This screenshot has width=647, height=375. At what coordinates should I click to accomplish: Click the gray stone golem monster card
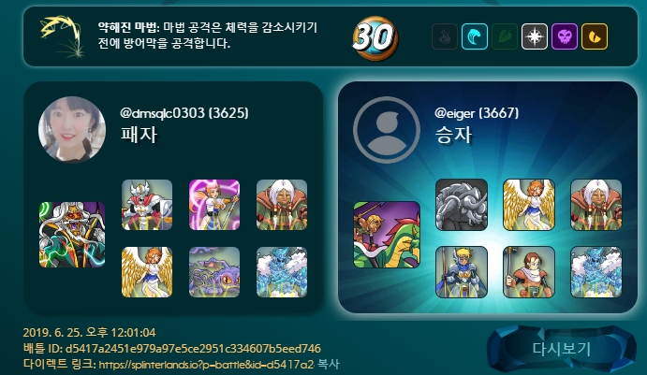pos(462,205)
